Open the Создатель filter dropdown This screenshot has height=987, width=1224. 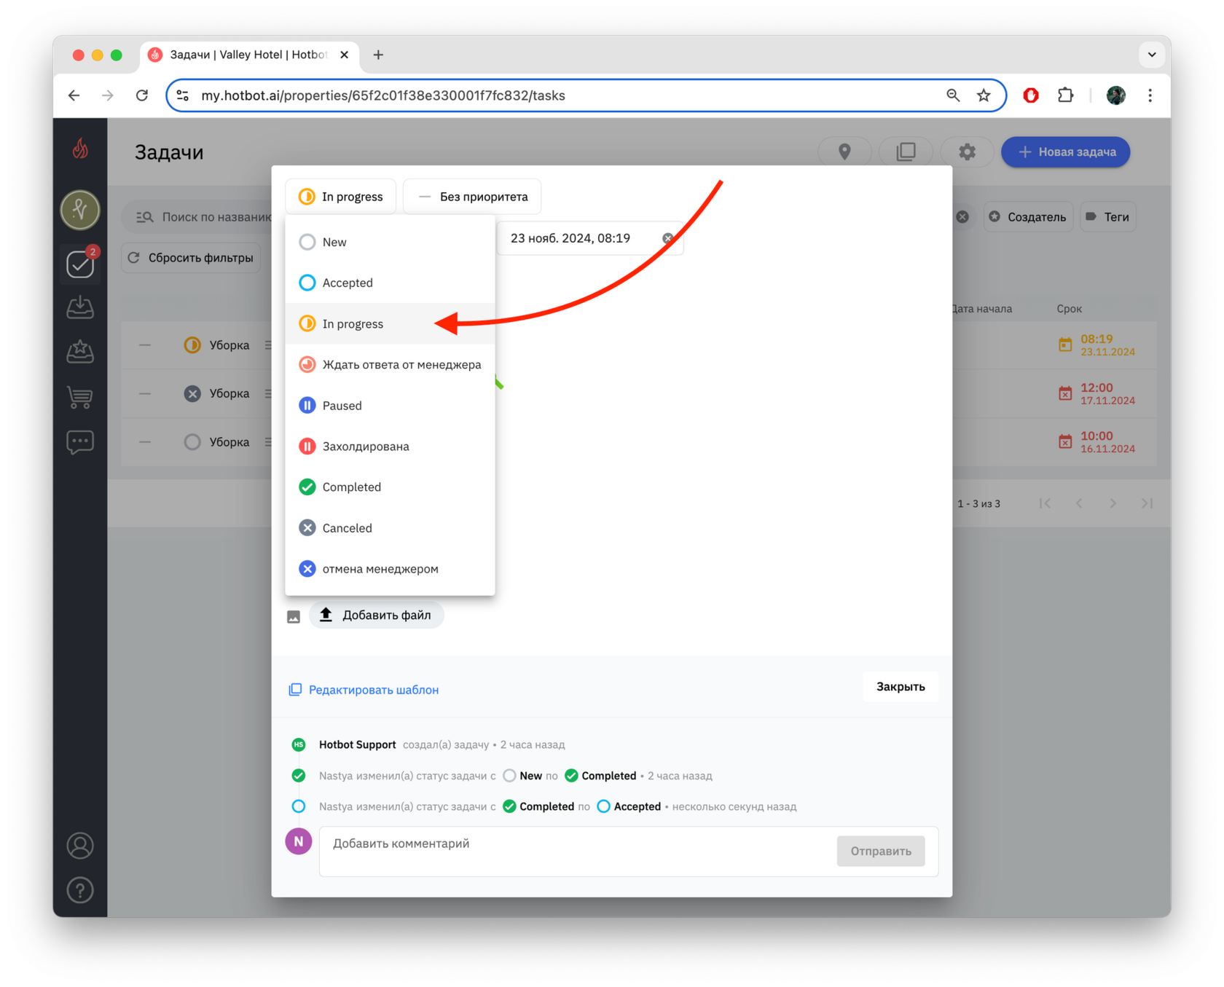click(x=1028, y=217)
